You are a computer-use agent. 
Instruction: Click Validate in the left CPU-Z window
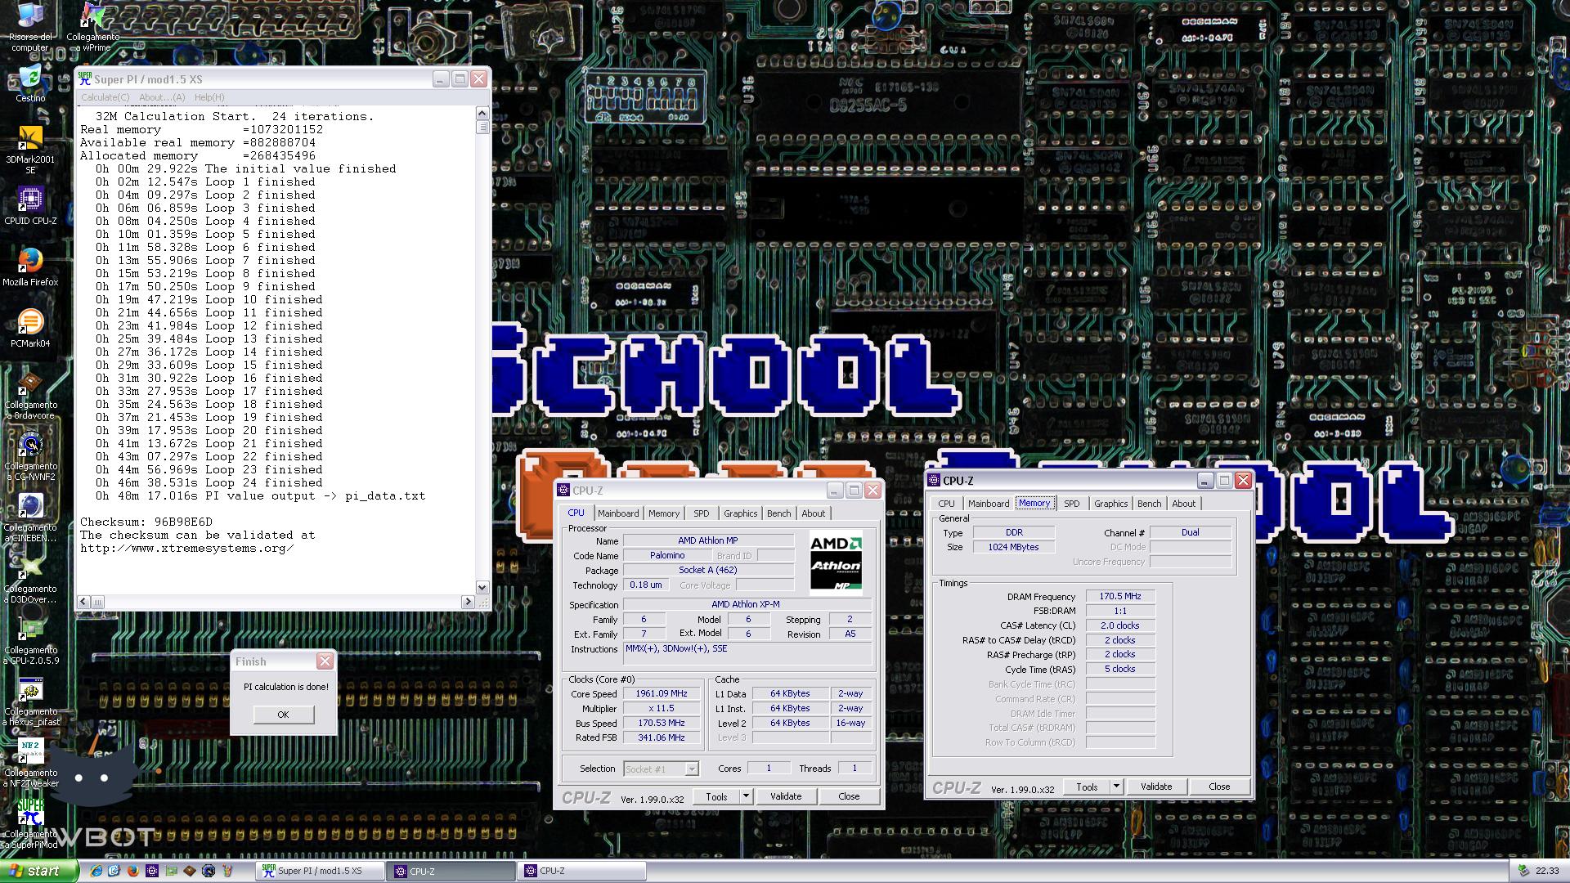point(786,796)
